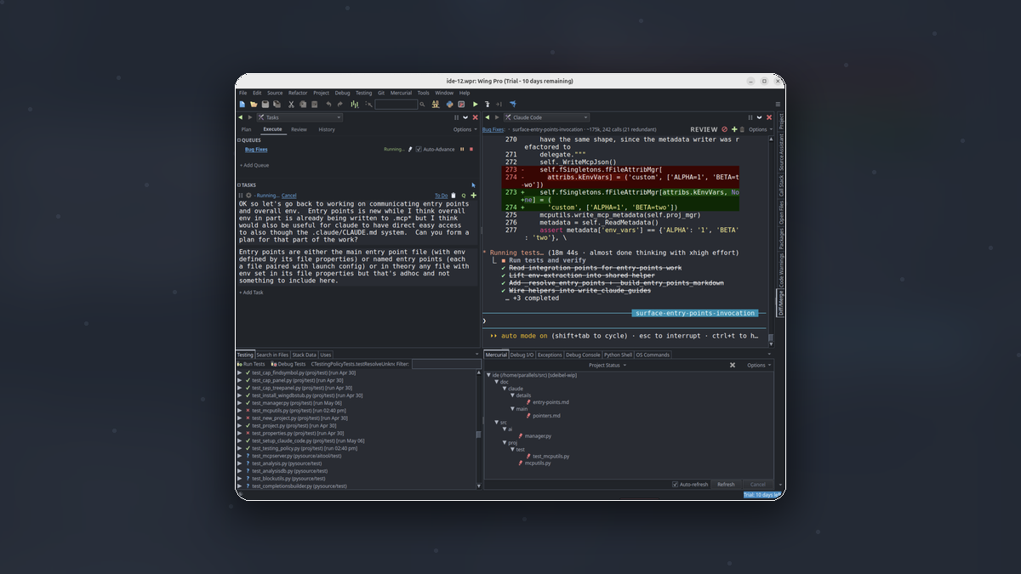This screenshot has height=574, width=1021.
Task: Click the magnifier search icon in toolbar
Action: coord(422,104)
